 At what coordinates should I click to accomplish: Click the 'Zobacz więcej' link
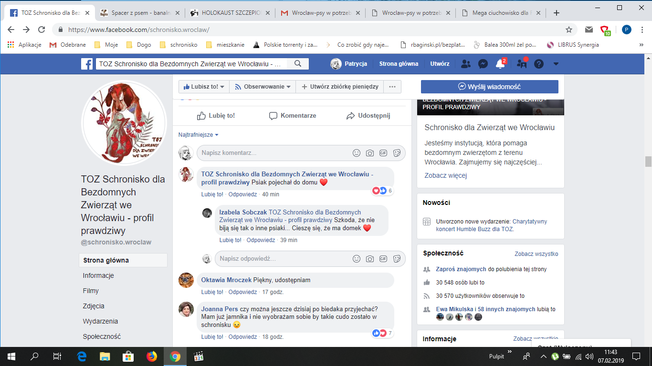point(445,175)
